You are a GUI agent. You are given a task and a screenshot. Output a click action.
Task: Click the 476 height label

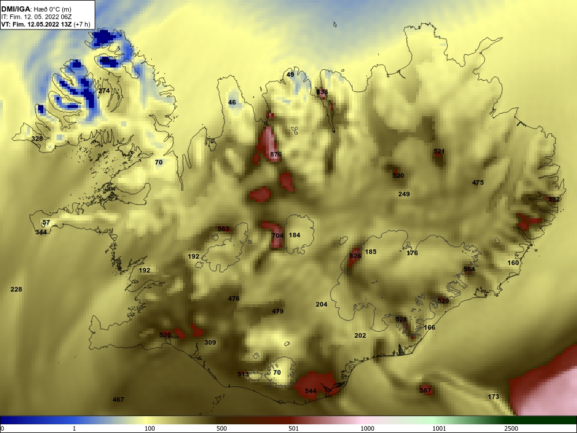pyautogui.click(x=234, y=298)
